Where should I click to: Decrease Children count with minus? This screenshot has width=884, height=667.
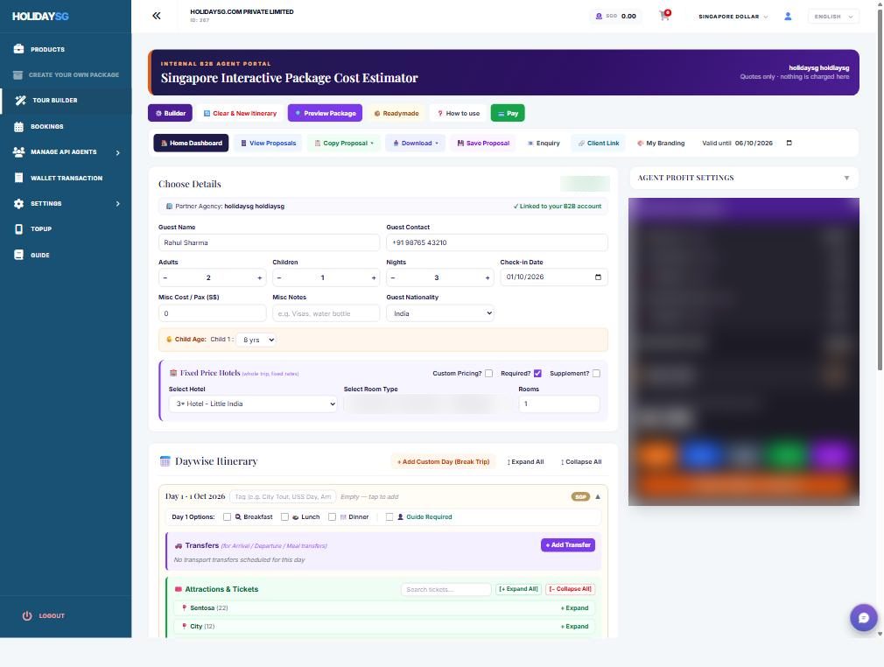point(279,277)
